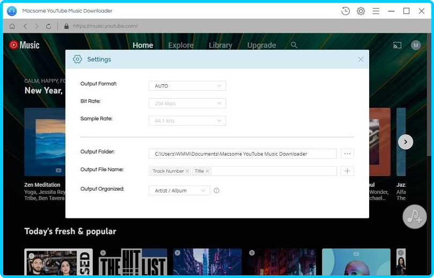Close the Settings dialog with X
This screenshot has width=434, height=278.
361,59
